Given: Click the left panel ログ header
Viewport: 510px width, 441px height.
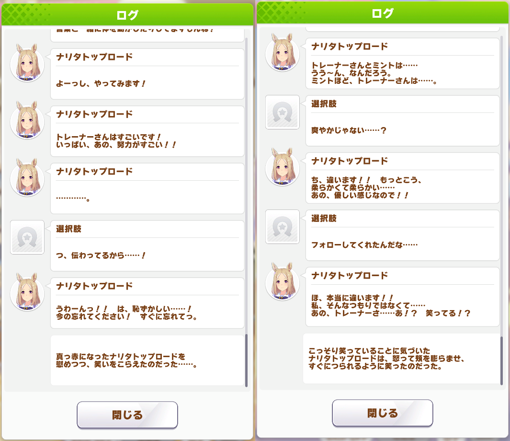Looking at the screenshot, I should pos(127,15).
